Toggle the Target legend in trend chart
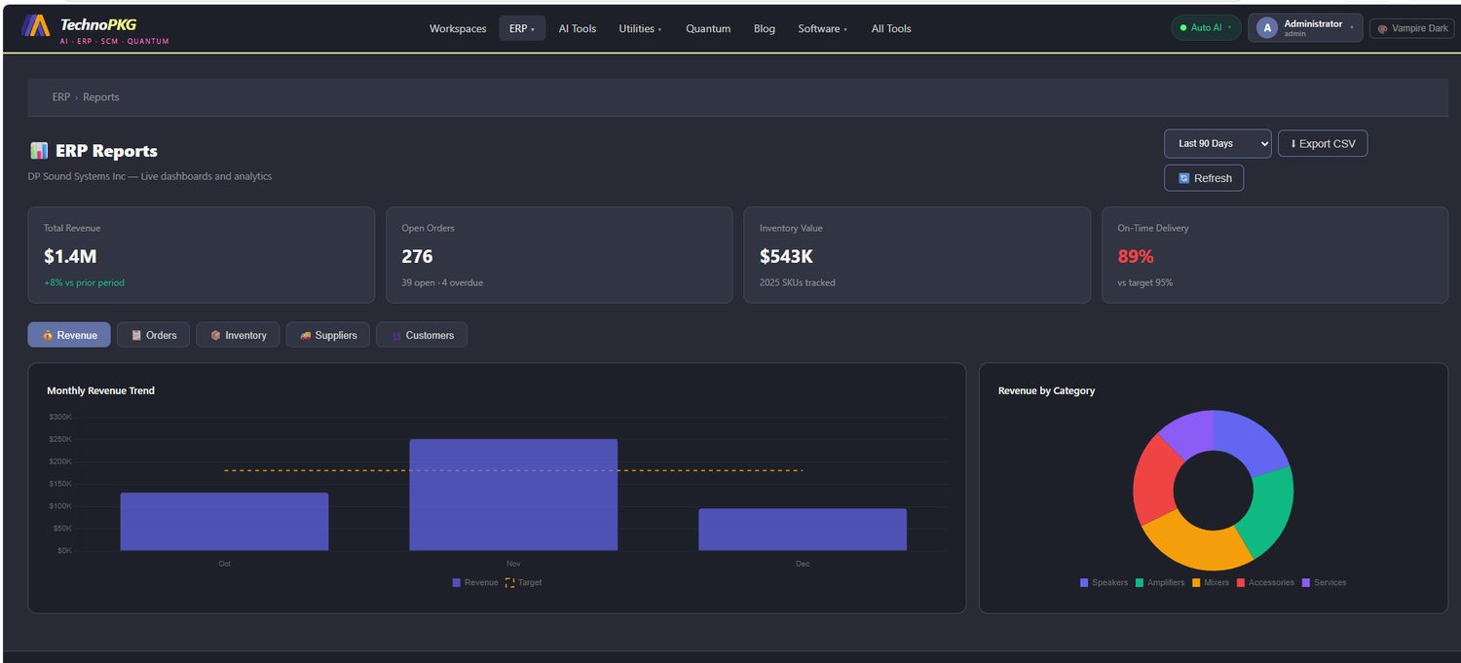The width and height of the screenshot is (1461, 663). (x=524, y=582)
